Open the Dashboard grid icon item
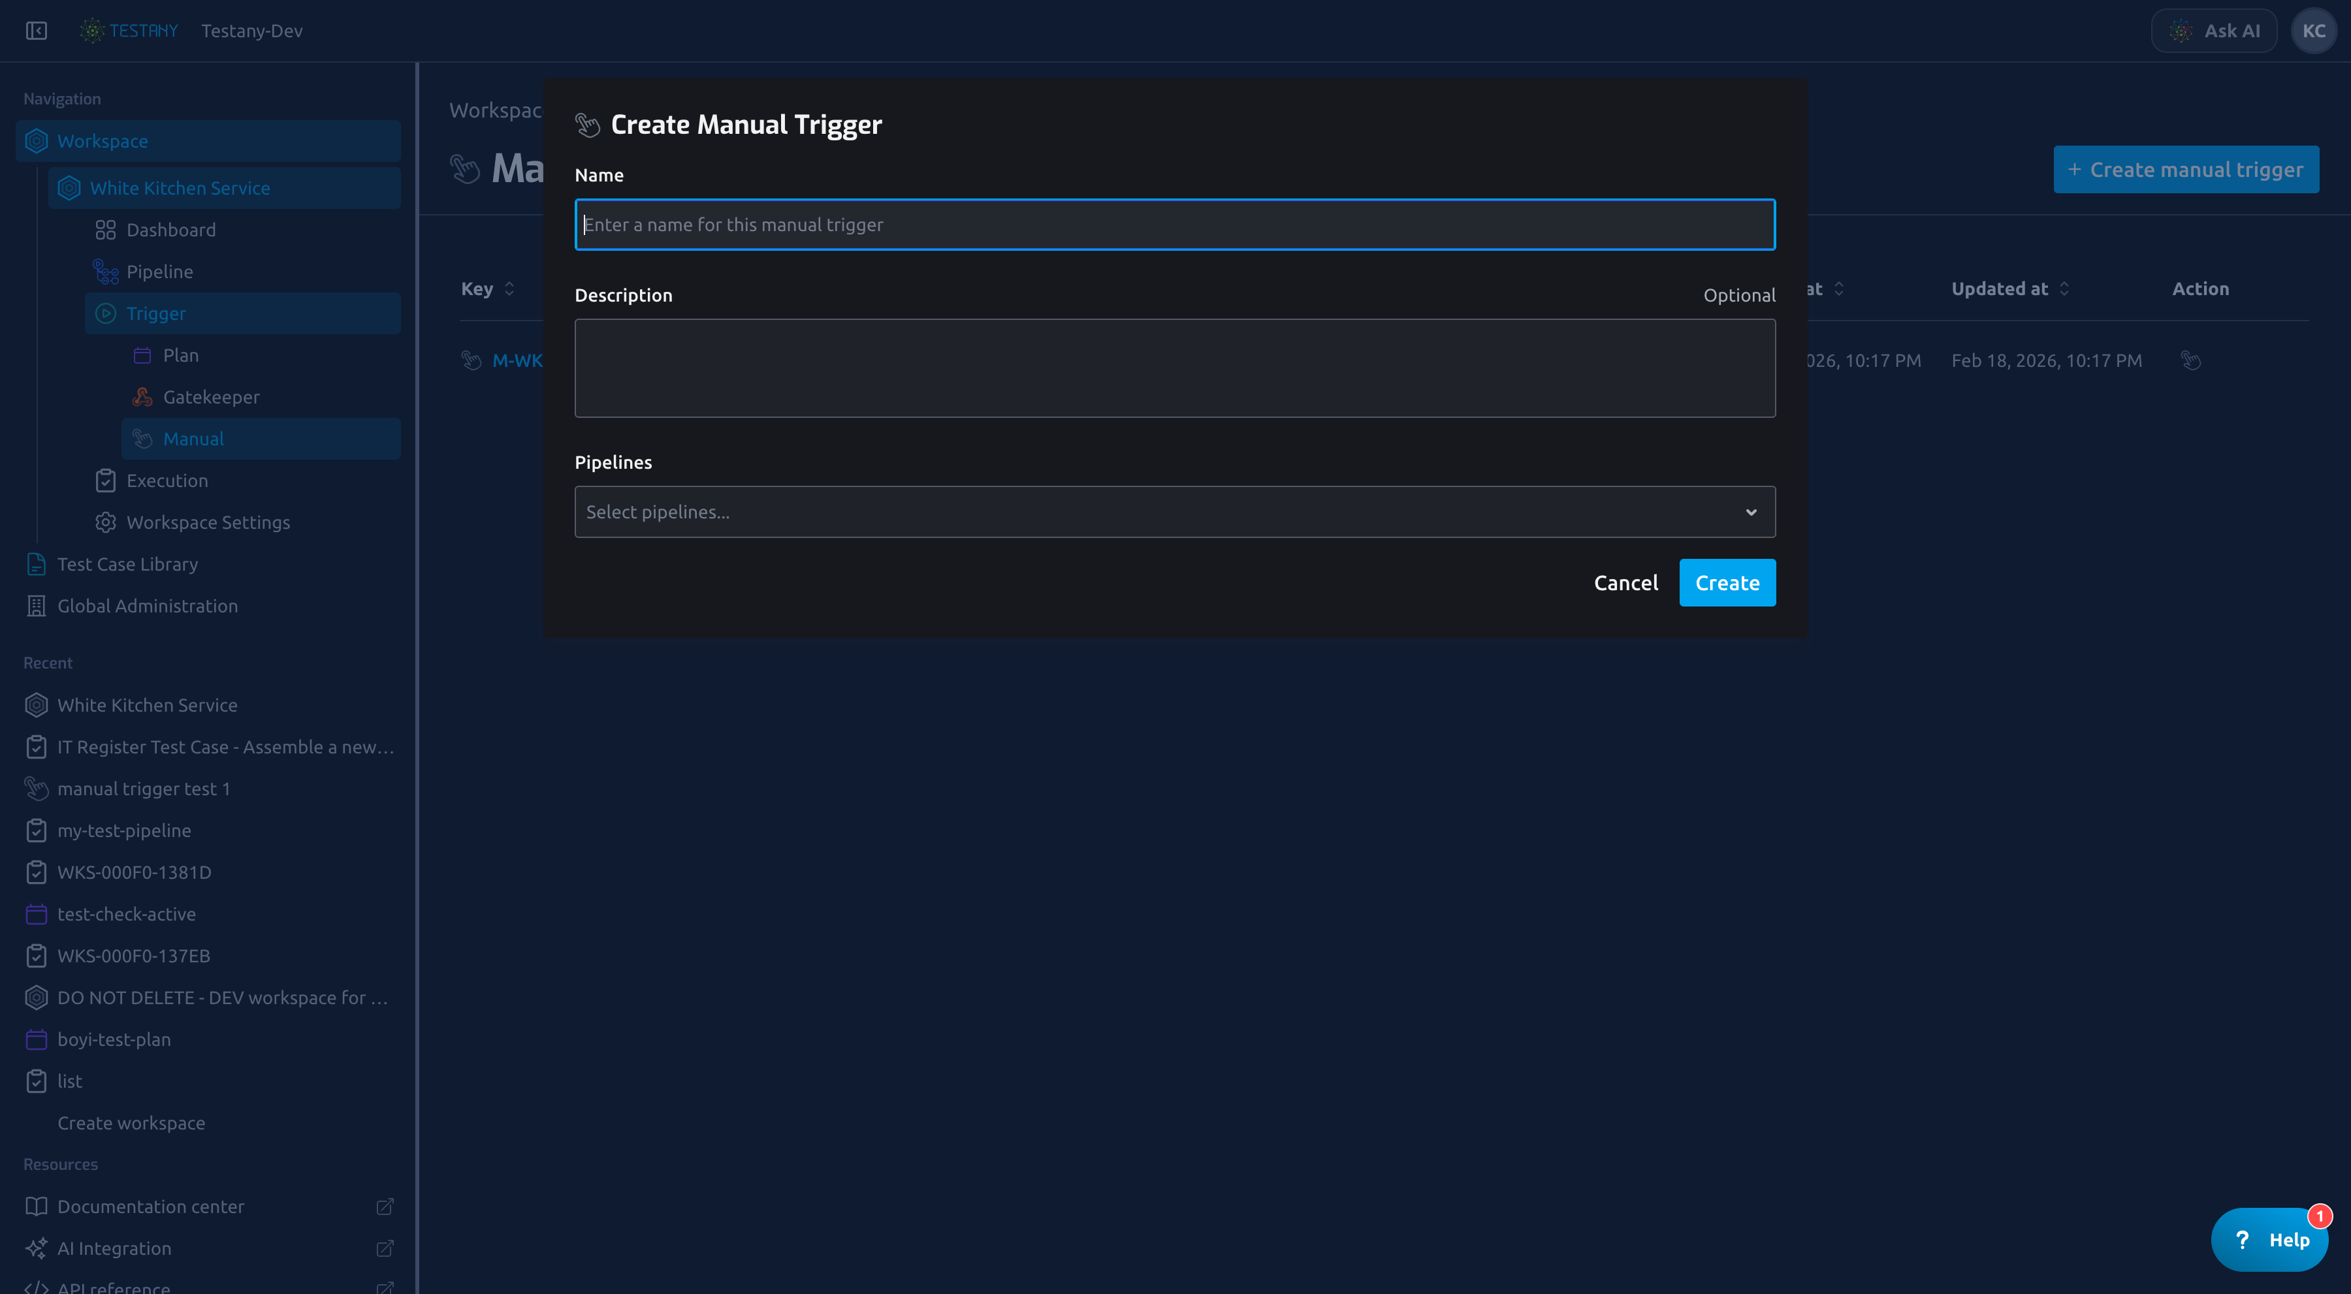The width and height of the screenshot is (2351, 1294). (x=106, y=230)
